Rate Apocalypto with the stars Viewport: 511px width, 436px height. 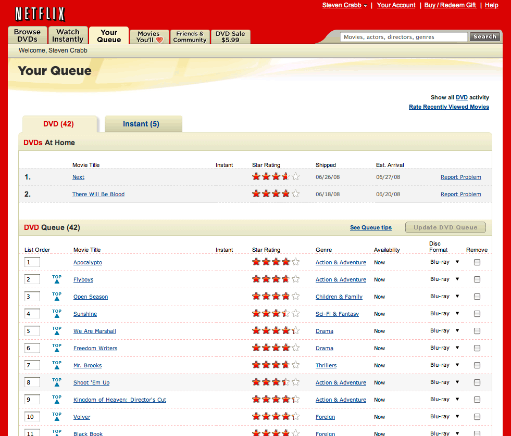pyautogui.click(x=276, y=262)
